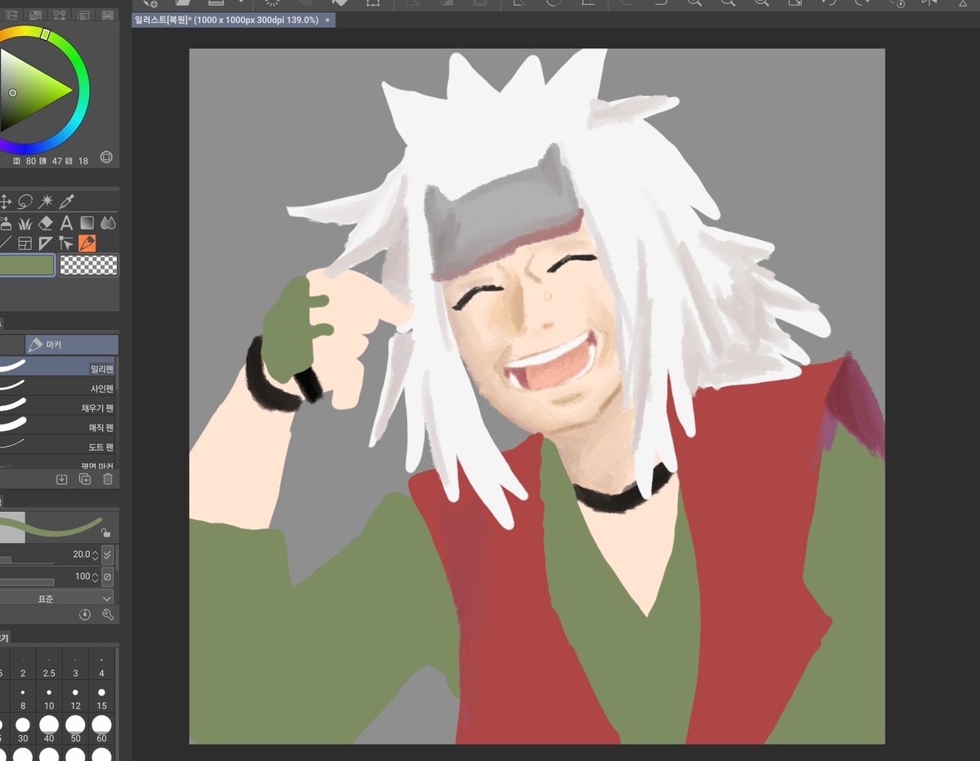Open the sub tool detail wrench icon
This screenshot has height=761, width=980.
[x=107, y=615]
